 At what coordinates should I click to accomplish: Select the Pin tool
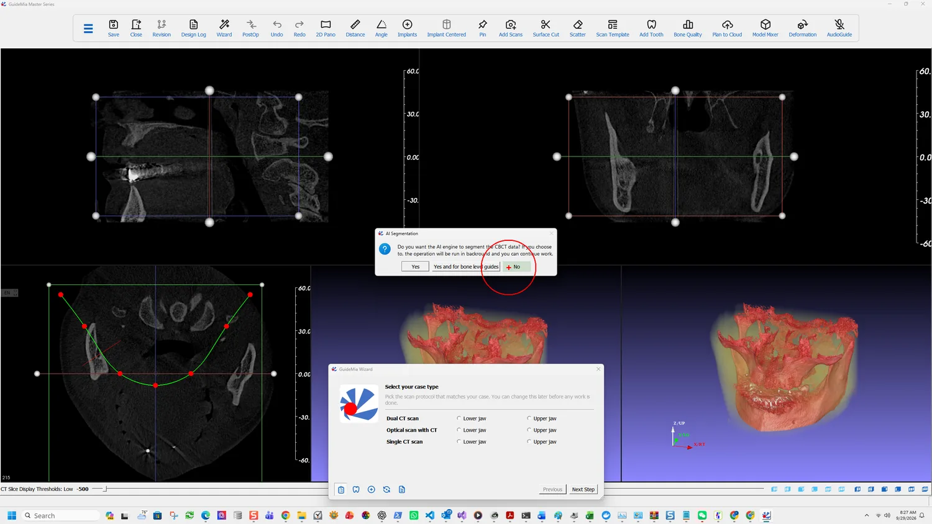pos(483,29)
